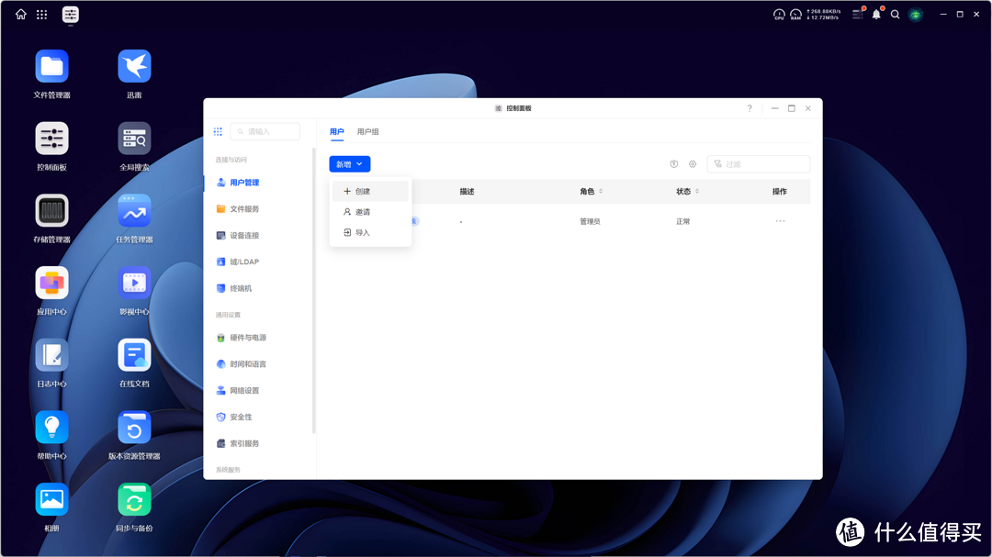Open the user row actions menu (...)
This screenshot has height=557, width=992.
[x=780, y=220]
